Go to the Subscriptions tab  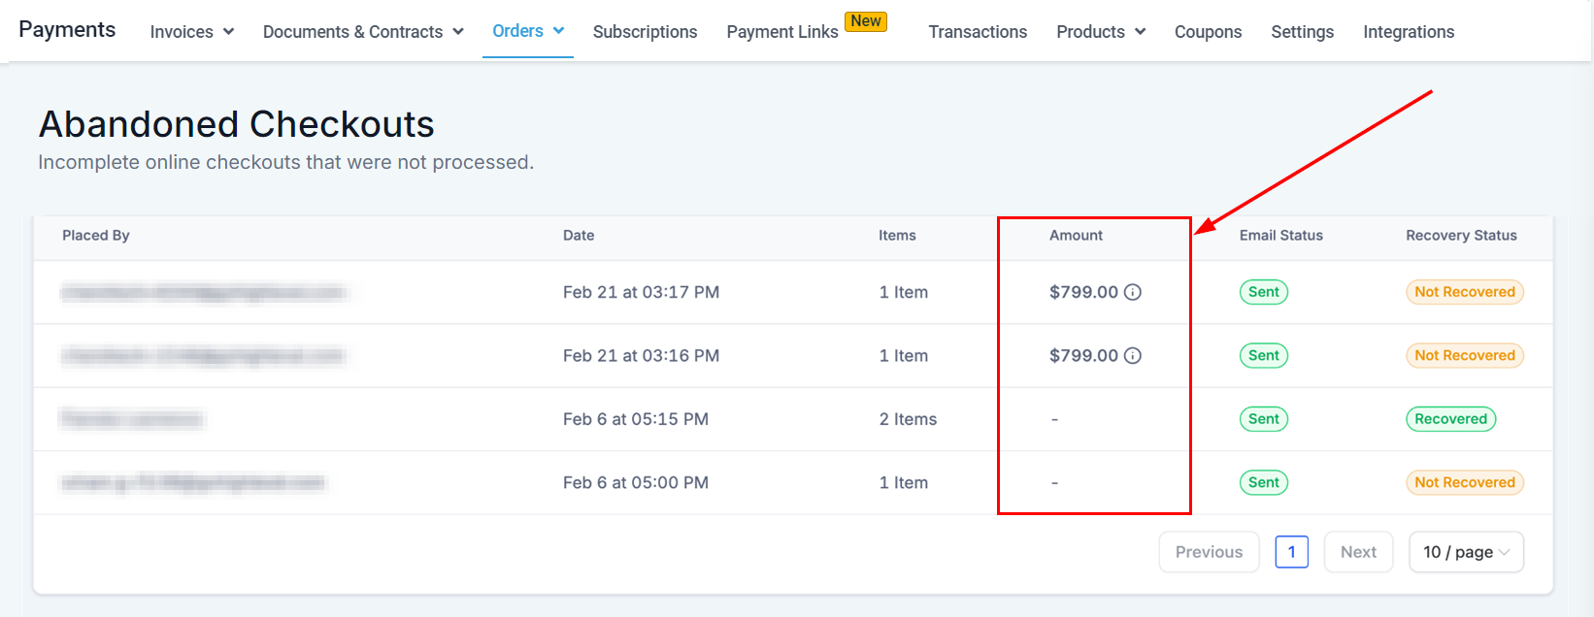[645, 32]
